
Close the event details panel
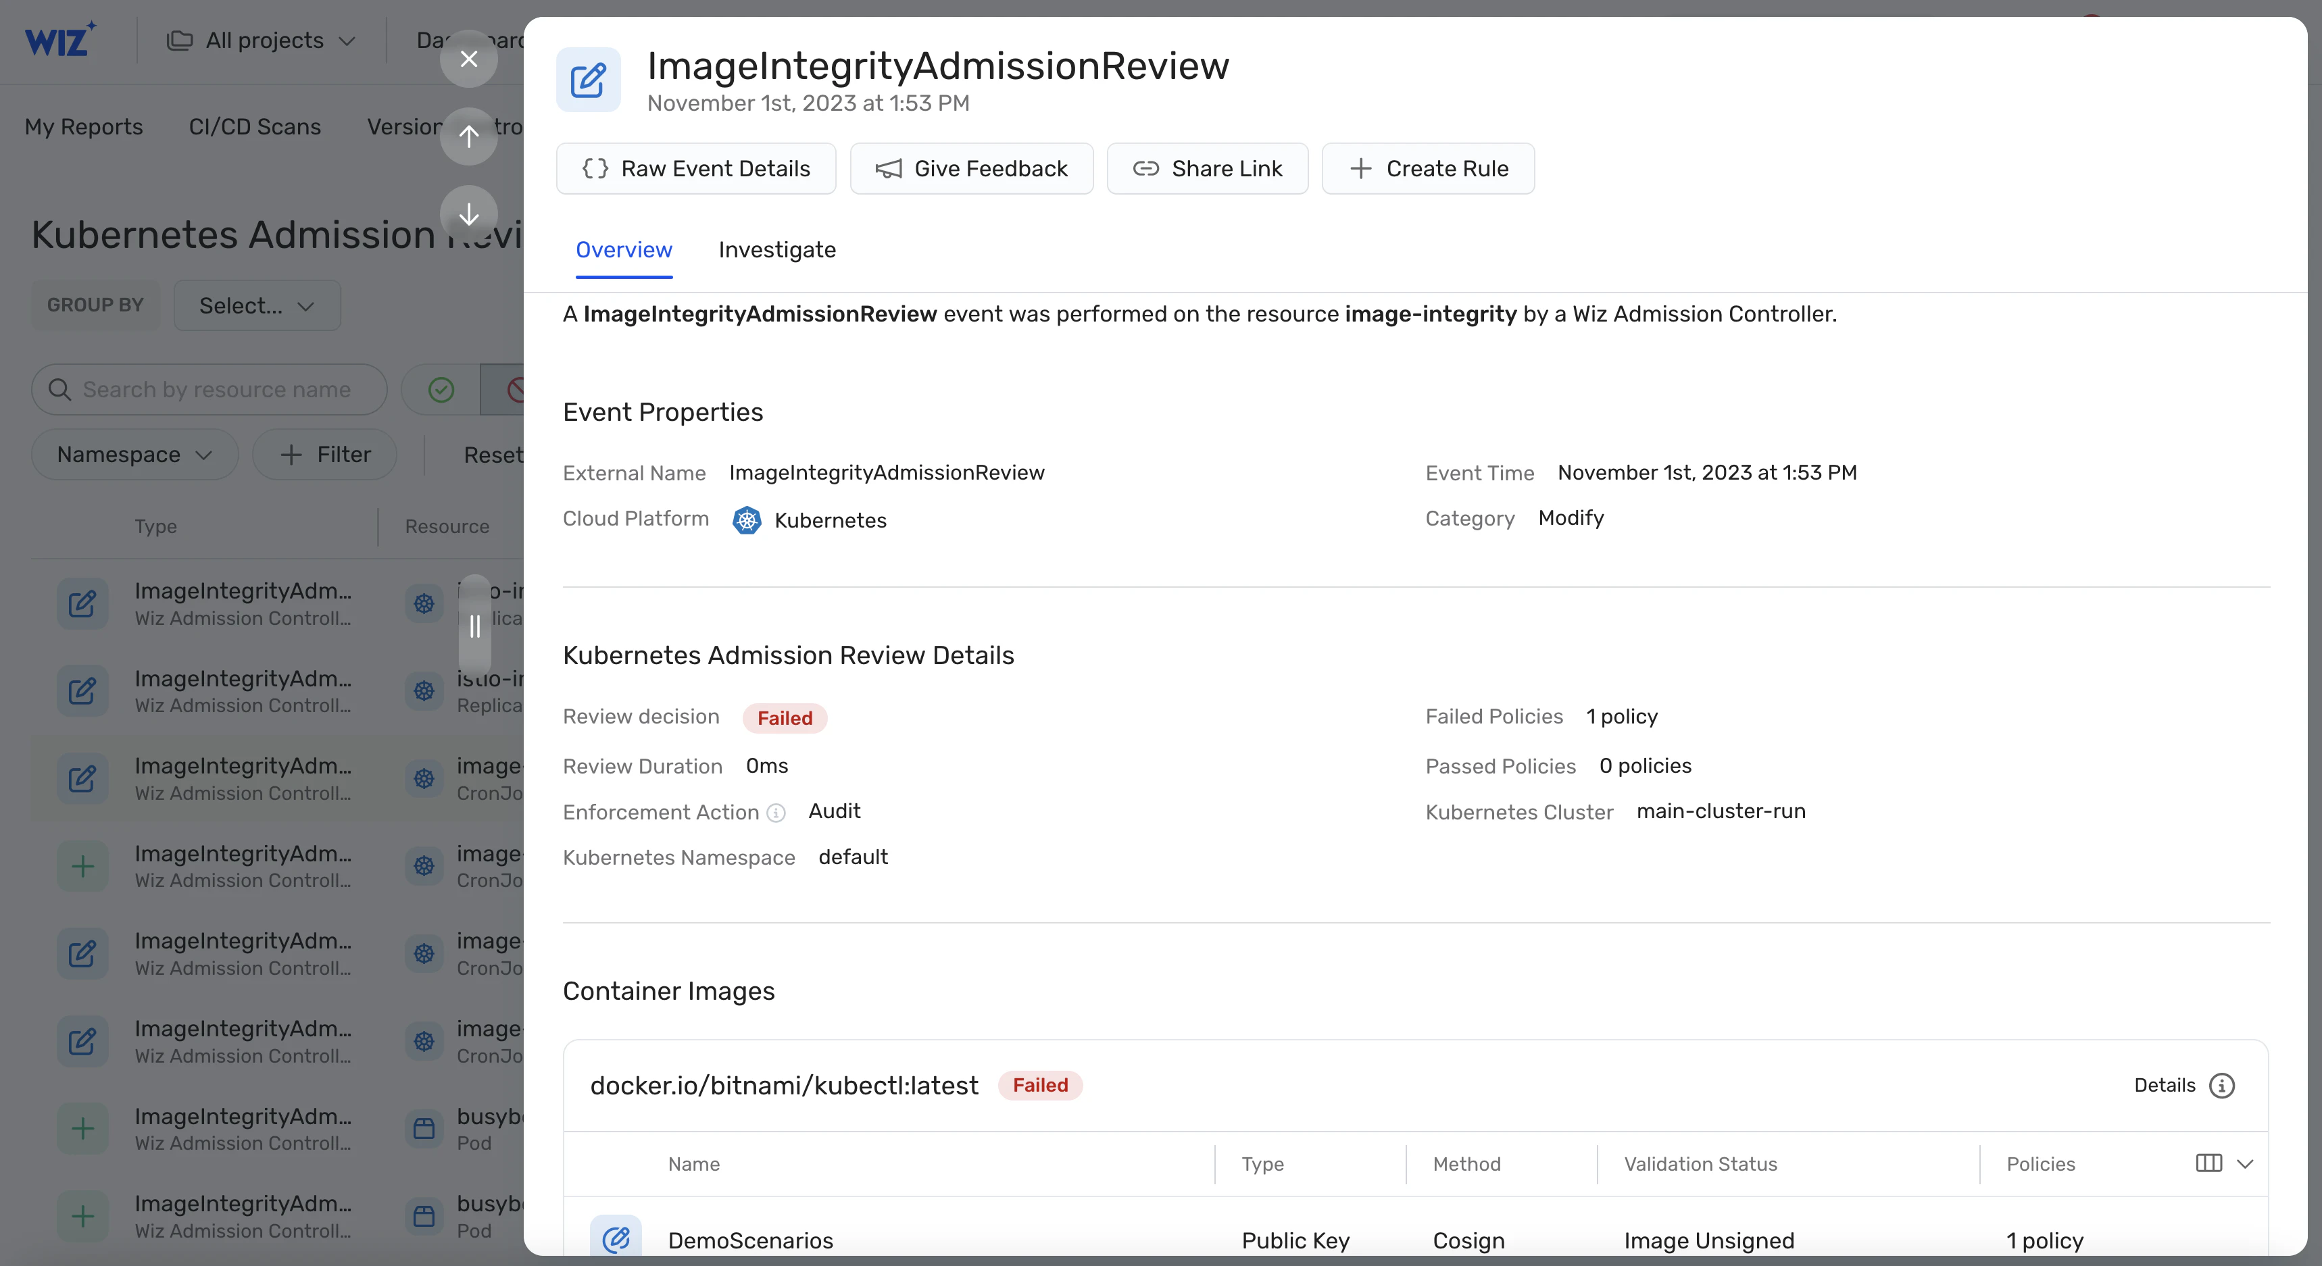[x=469, y=59]
